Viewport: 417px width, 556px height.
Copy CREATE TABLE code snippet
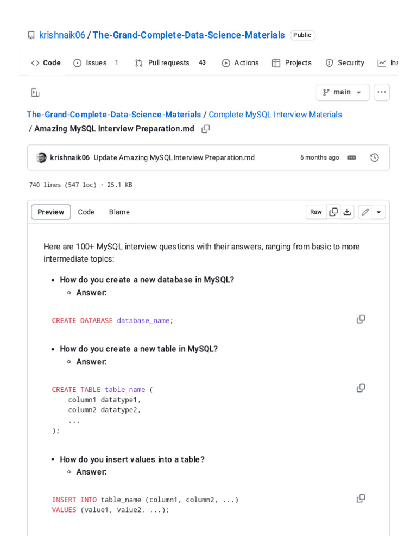point(361,388)
